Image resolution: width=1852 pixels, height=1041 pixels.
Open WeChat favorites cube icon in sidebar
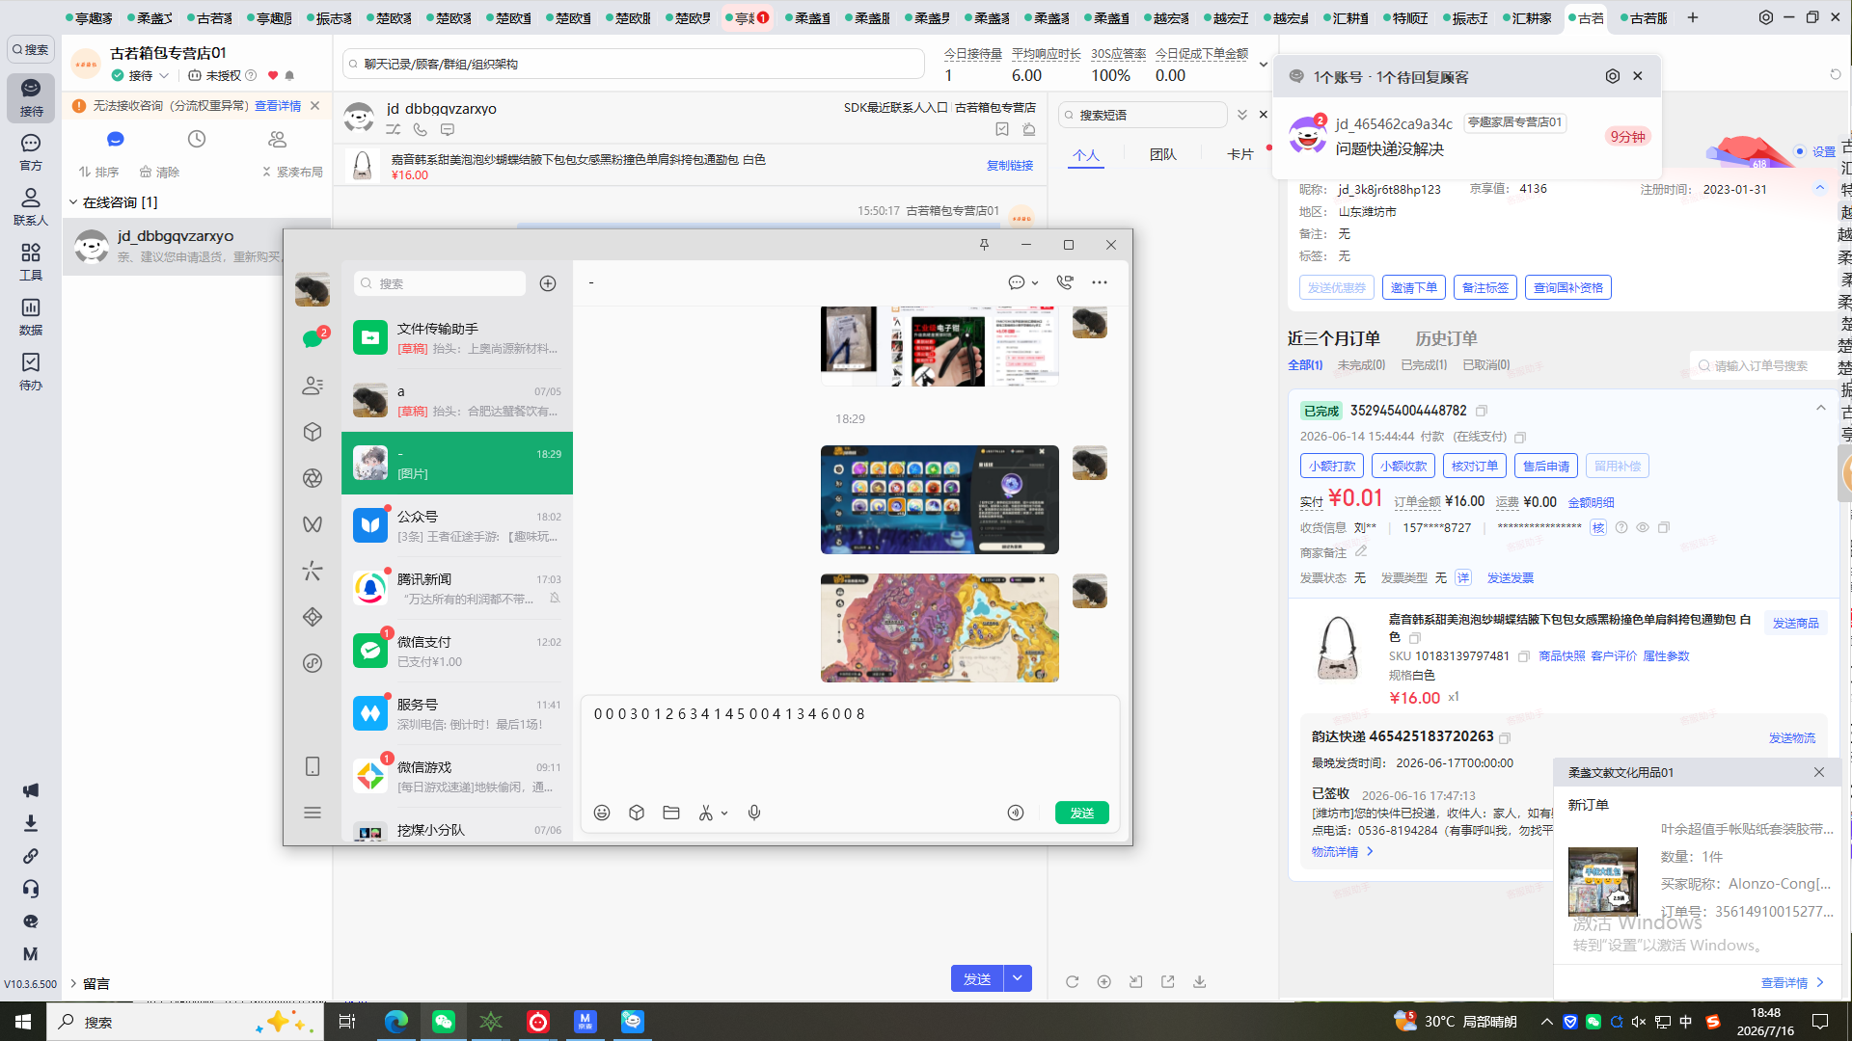pyautogui.click(x=313, y=432)
